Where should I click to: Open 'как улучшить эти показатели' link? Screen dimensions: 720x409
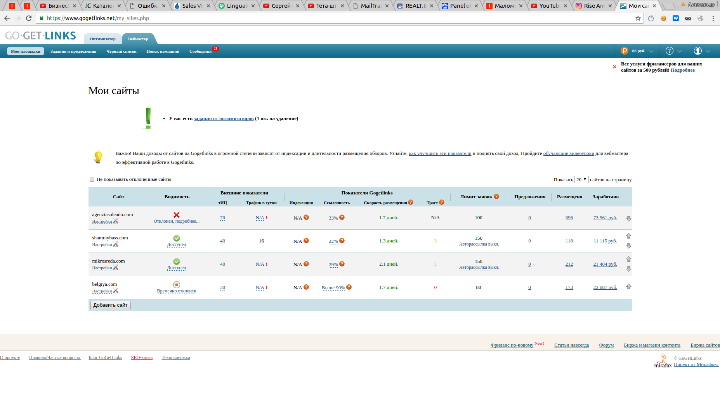click(440, 153)
